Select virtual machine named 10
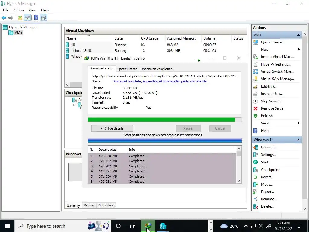The width and height of the screenshot is (309, 232). tap(73, 45)
